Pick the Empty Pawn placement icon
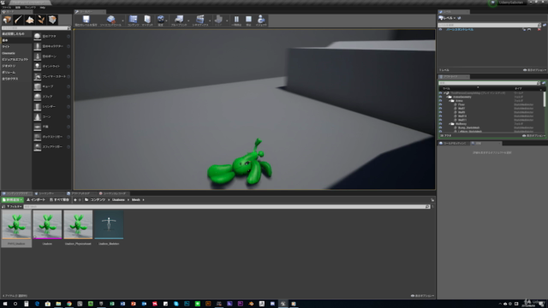The image size is (548, 308). (x=38, y=56)
